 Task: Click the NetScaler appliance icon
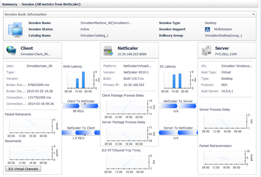pyautogui.click(x=108, y=50)
